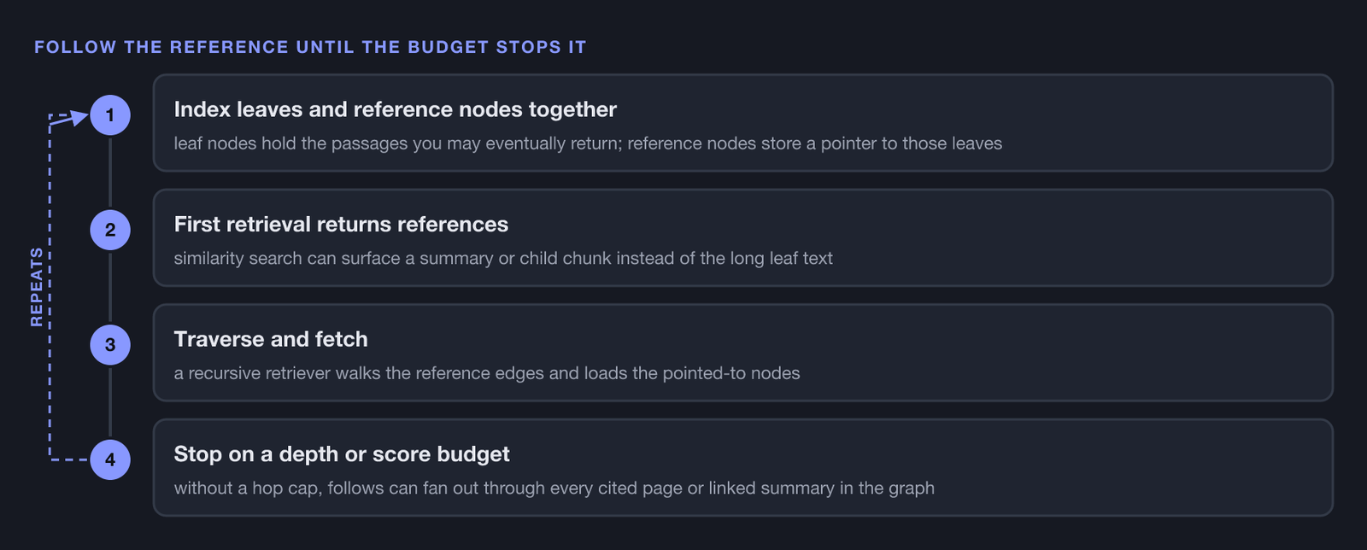Select the step 3 numbered circle

pyautogui.click(x=110, y=345)
